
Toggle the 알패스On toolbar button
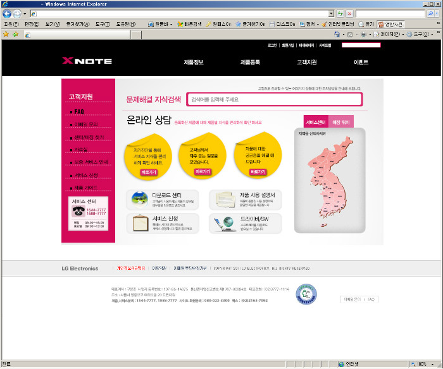click(218, 24)
